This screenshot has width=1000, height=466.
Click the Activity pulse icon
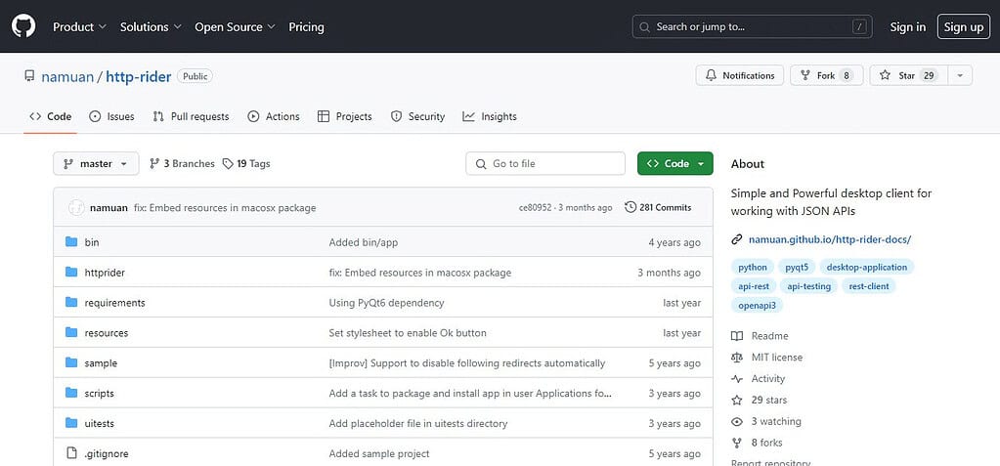[737, 379]
